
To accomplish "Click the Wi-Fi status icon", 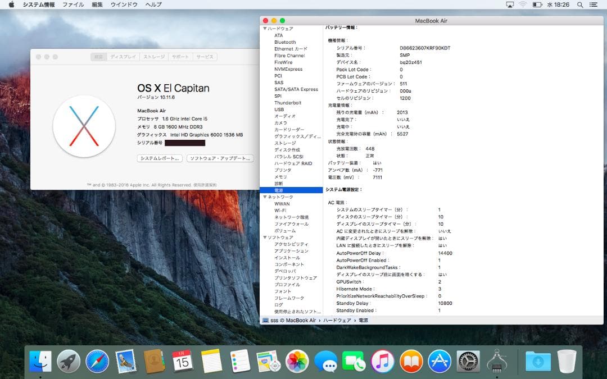I will pyautogui.click(x=523, y=4).
